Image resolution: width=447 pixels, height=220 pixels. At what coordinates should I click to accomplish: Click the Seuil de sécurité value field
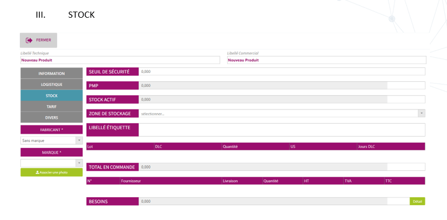(x=282, y=72)
